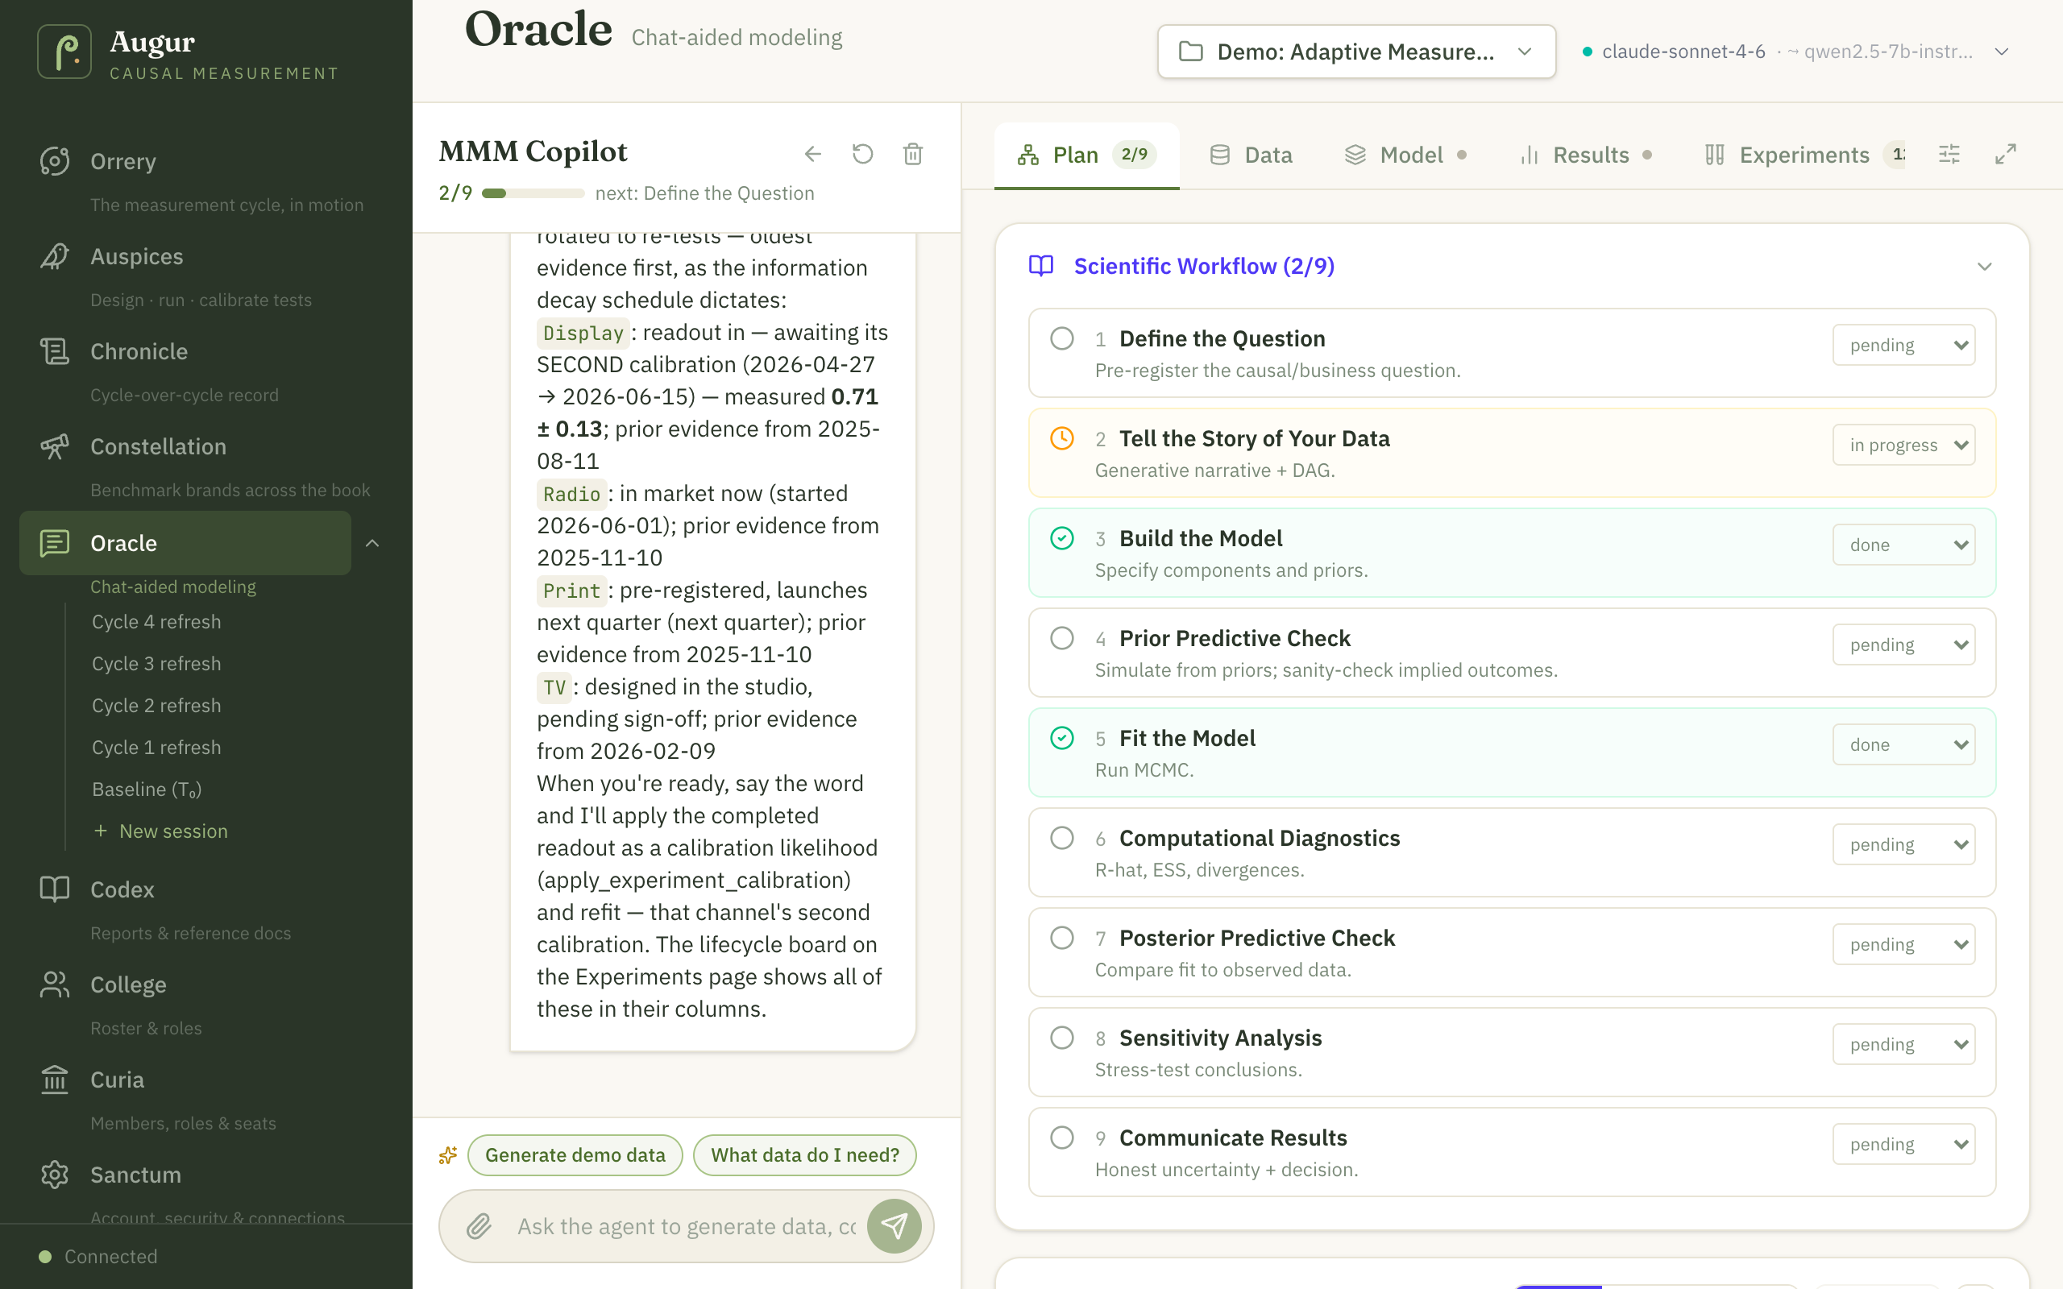Viewport: 2063px width, 1289px height.
Task: Open the Chronicle scroll icon
Action: click(55, 351)
